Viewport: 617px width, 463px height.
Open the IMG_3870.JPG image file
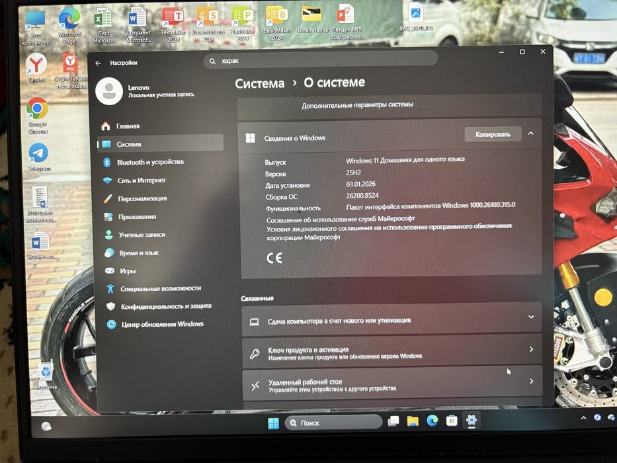point(416,17)
